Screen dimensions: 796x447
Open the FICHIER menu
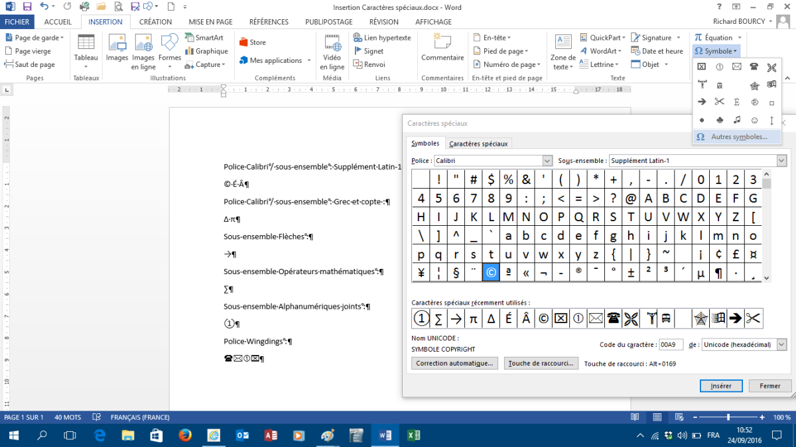point(17,22)
